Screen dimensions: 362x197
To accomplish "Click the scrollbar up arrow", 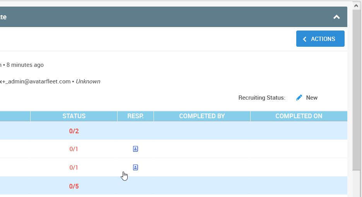I will pos(356,5).
